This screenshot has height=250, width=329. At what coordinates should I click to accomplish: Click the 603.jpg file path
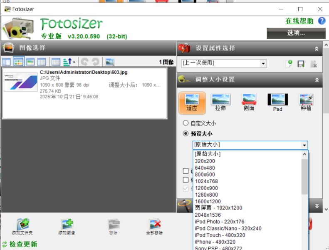(x=84, y=72)
